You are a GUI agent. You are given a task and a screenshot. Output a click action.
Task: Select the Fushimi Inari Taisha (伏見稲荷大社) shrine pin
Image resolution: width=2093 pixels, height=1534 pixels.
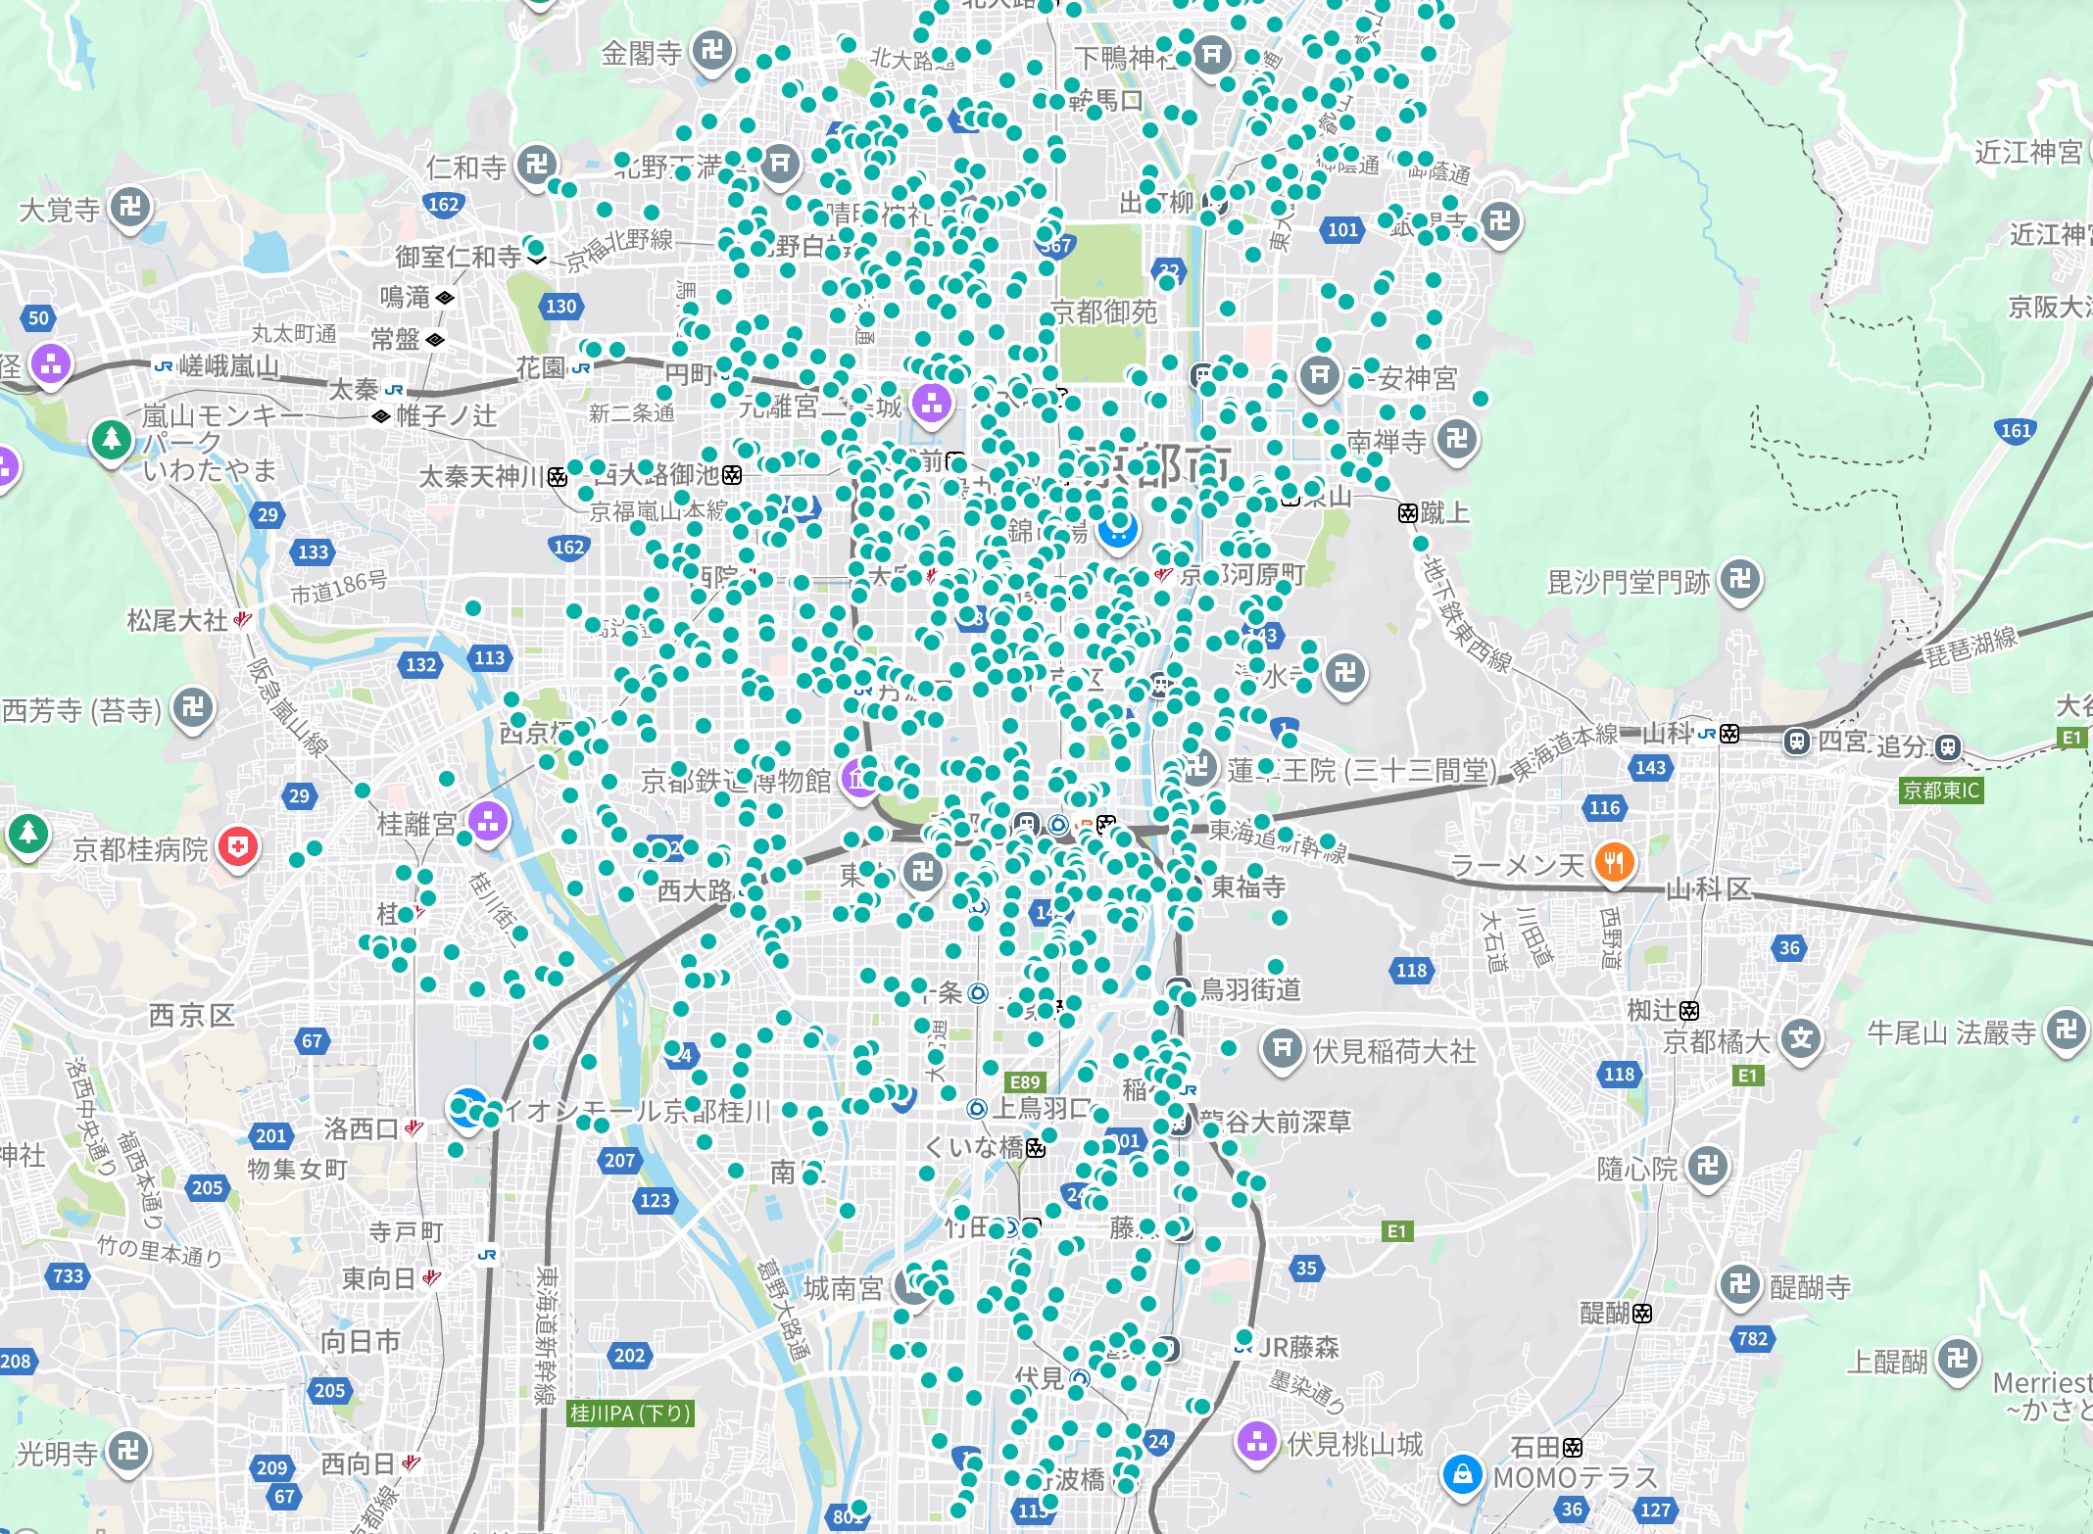tap(1282, 1049)
